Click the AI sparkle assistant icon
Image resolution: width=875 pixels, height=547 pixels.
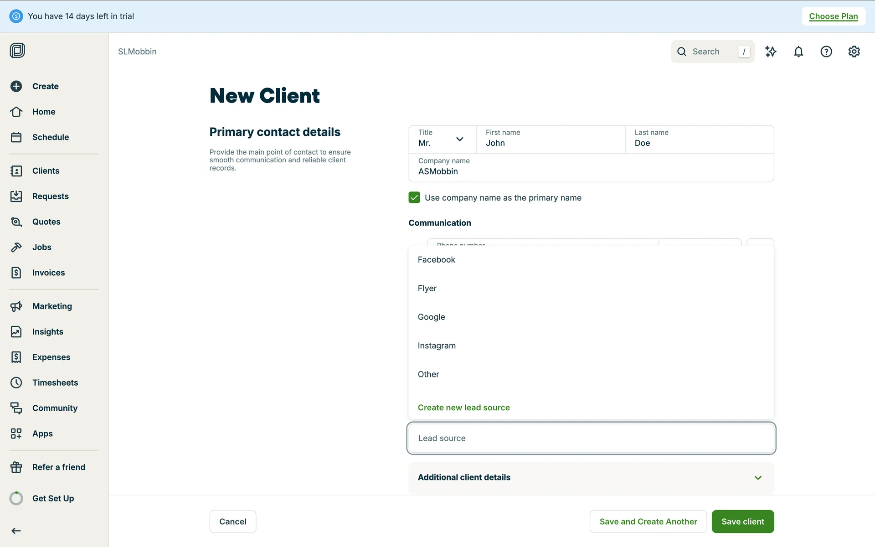tap(771, 52)
